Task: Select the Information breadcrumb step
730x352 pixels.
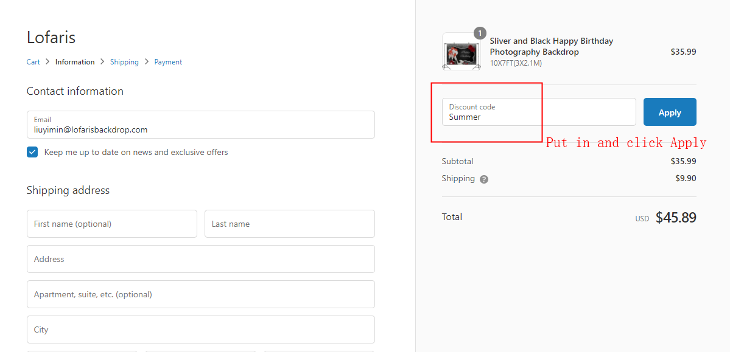Action: 75,62
